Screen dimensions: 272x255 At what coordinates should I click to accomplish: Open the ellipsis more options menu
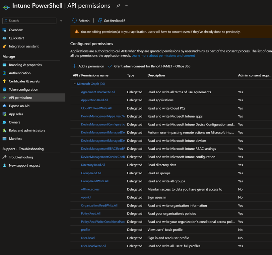coord(126,6)
